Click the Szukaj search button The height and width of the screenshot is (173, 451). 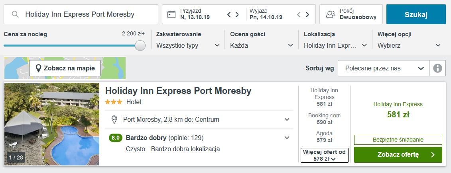[416, 14]
